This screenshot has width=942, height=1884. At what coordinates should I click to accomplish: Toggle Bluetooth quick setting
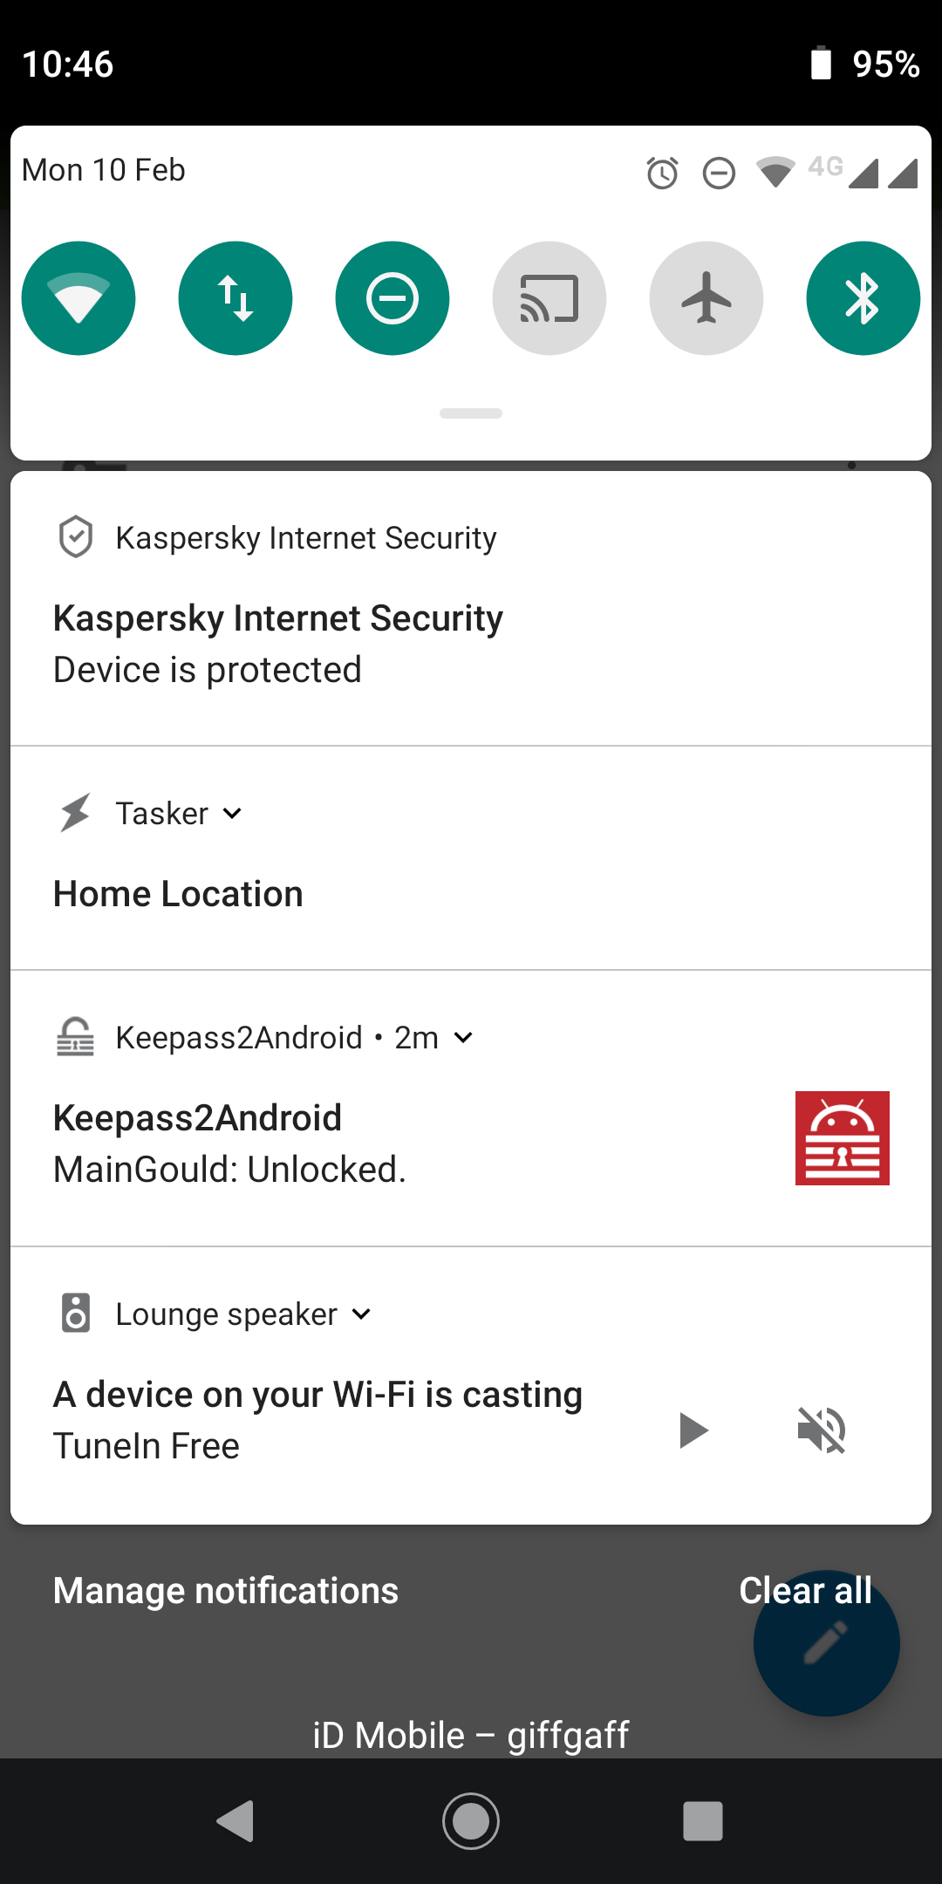tap(863, 297)
